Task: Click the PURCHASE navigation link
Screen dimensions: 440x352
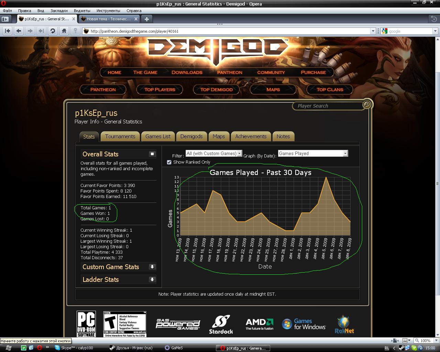Action: pos(313,73)
